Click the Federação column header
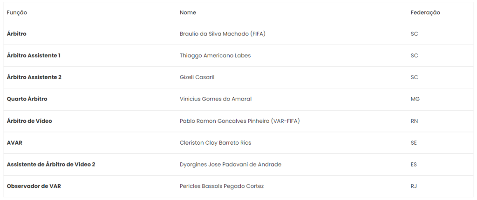Image resolution: width=477 pixels, height=200 pixels. 425,13
